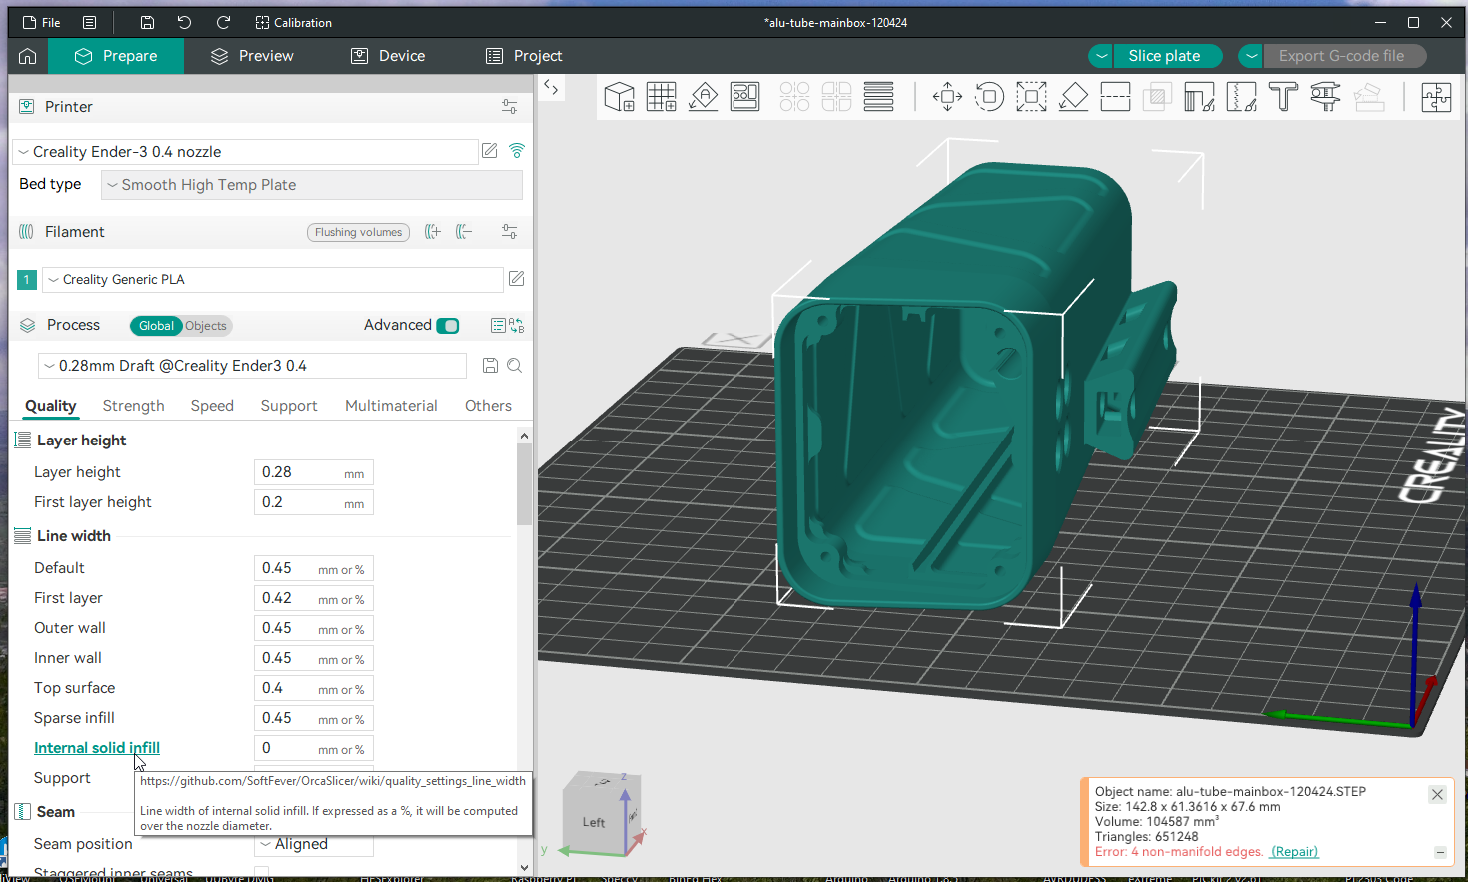Switch to the Preview tab
This screenshot has height=882, width=1468.
point(252,56)
